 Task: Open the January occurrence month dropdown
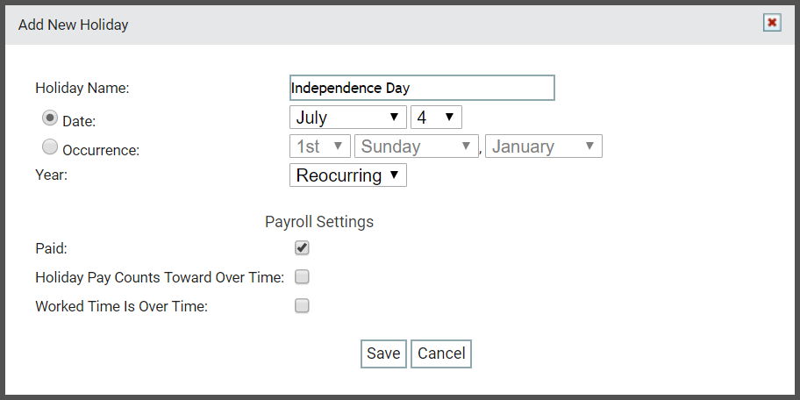click(x=543, y=146)
